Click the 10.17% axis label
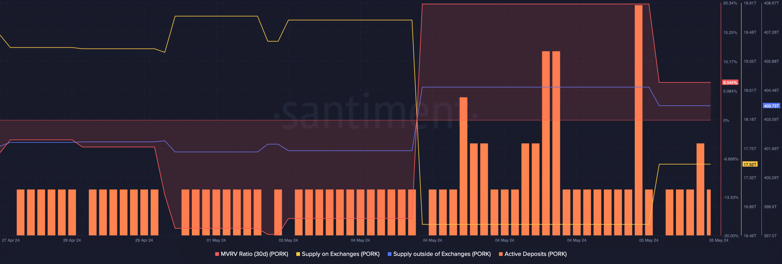 pyautogui.click(x=730, y=62)
